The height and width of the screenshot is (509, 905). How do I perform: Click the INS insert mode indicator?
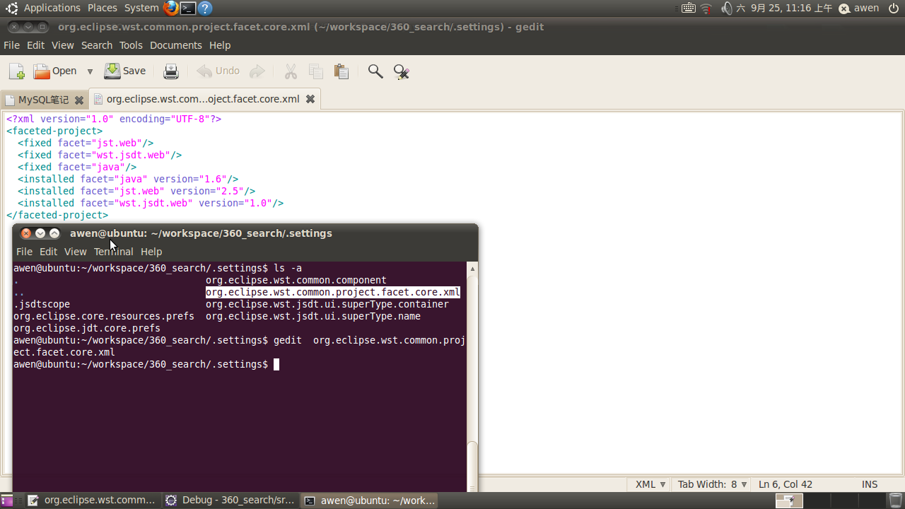870,484
